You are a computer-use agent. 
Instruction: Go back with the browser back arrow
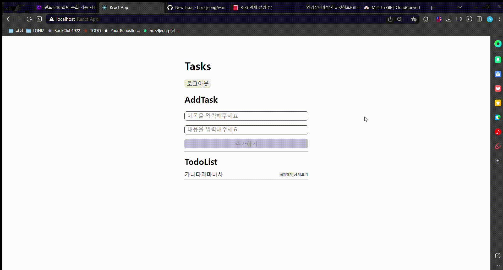pyautogui.click(x=8, y=19)
